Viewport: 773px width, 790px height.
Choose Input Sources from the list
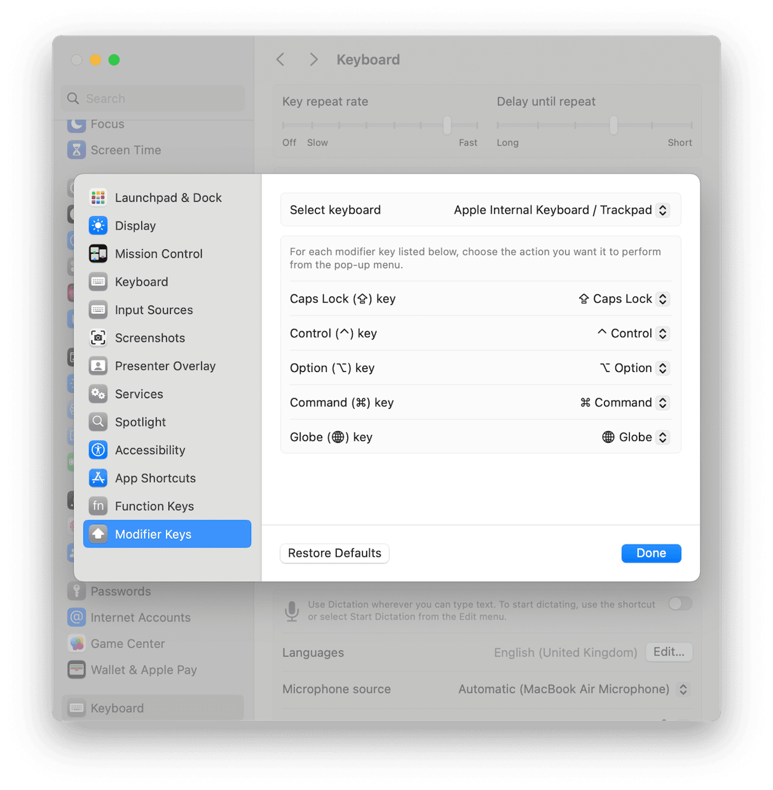pos(153,310)
